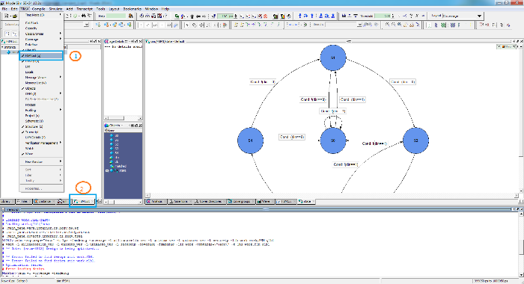
Task: Click into the Help search input field
Action: coord(115,16)
